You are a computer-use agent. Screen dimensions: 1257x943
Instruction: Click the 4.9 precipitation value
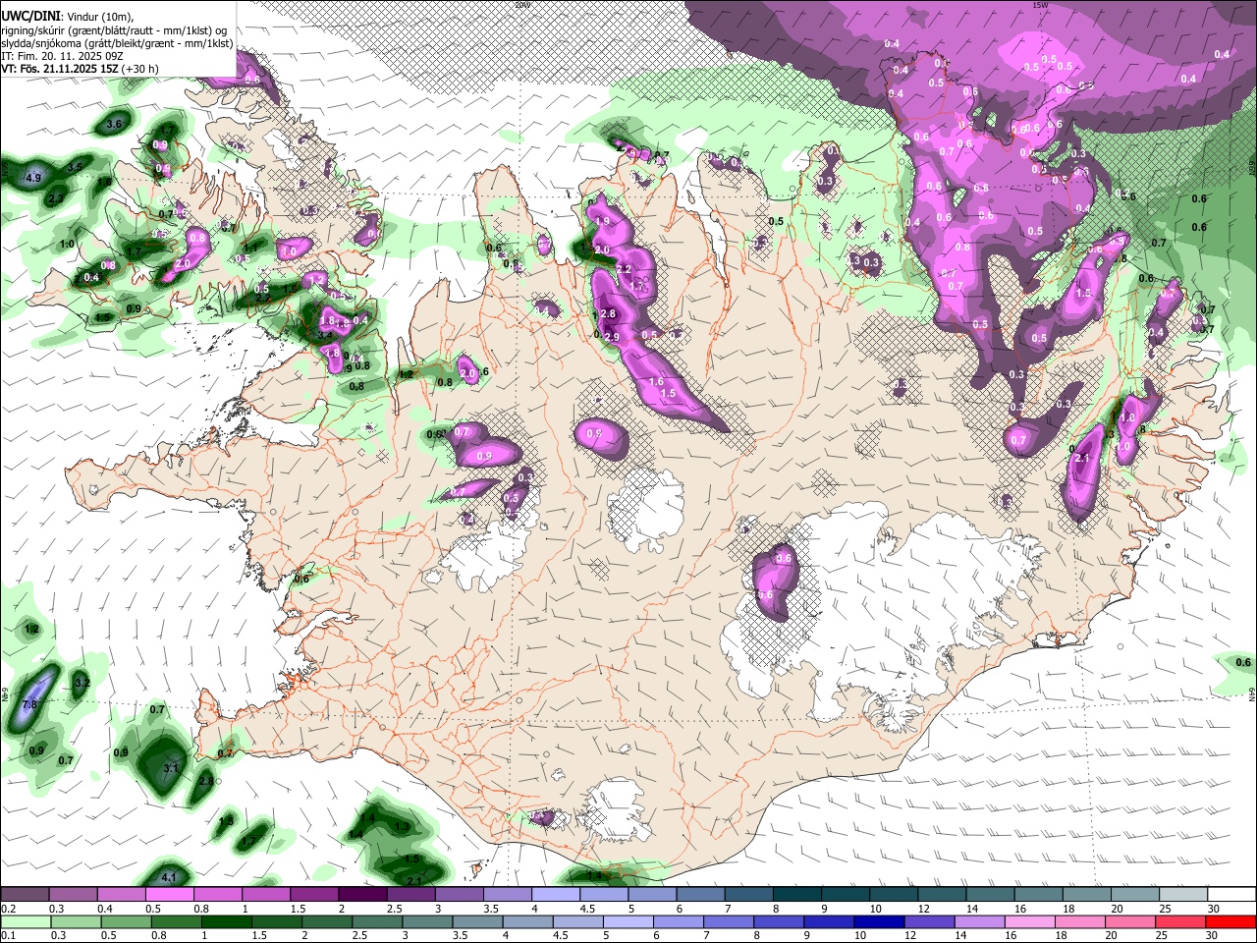pos(33,178)
